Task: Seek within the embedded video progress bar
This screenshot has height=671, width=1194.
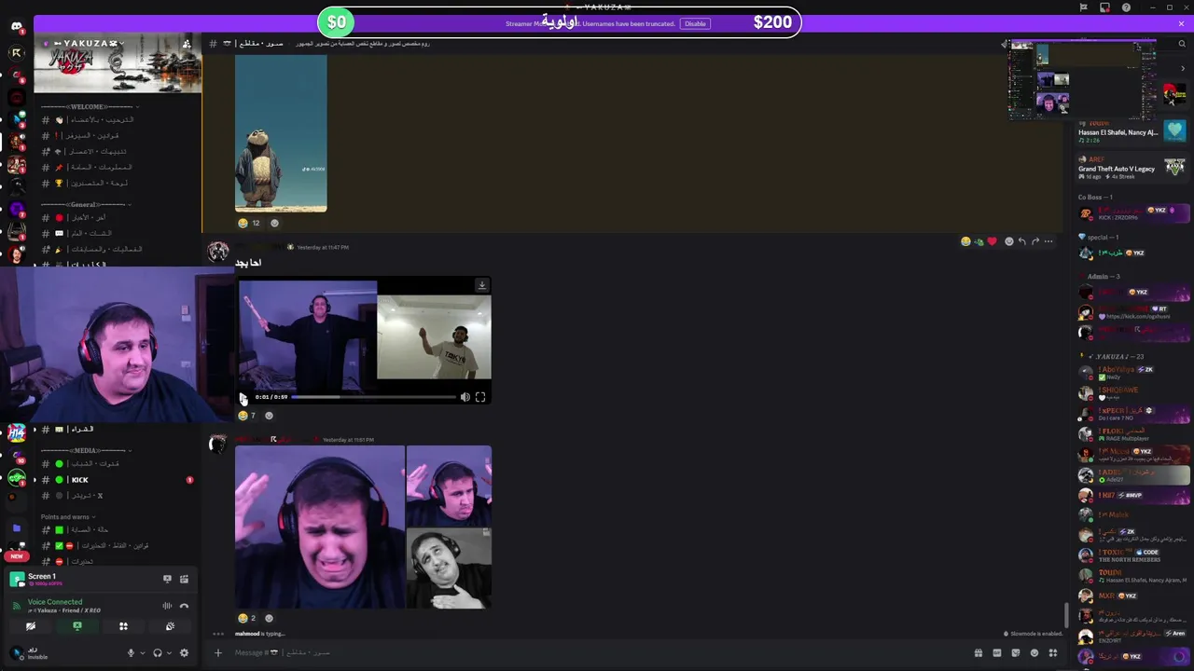Action: pyautogui.click(x=373, y=397)
